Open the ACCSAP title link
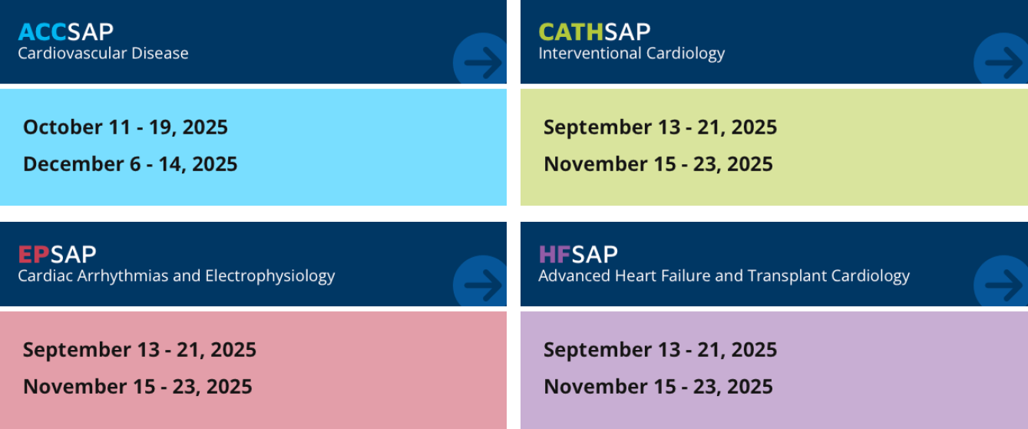This screenshot has height=429, width=1028. point(66,31)
